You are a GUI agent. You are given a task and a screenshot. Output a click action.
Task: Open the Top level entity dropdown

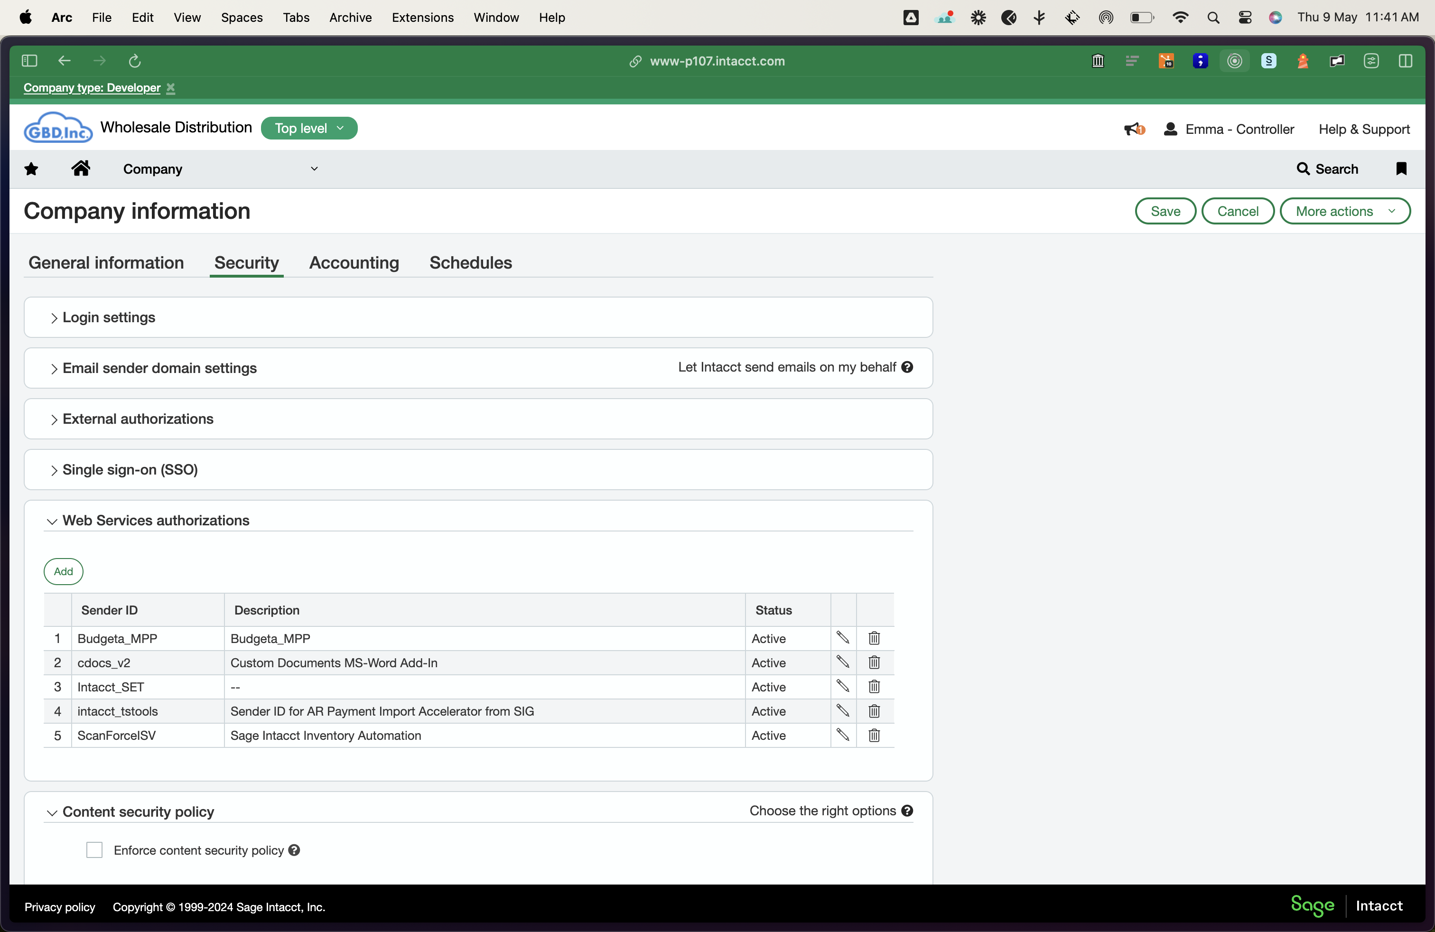pos(309,128)
